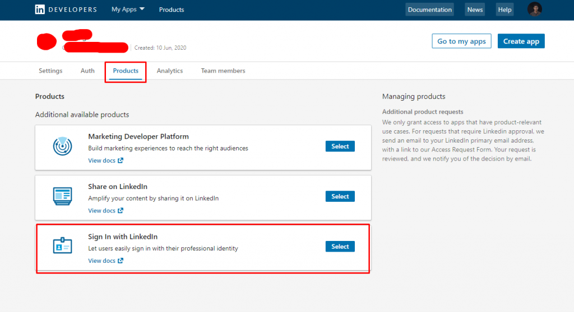This screenshot has width=574, height=312.
Task: Click external link icon for Share on LinkedIn docs
Action: (121, 210)
